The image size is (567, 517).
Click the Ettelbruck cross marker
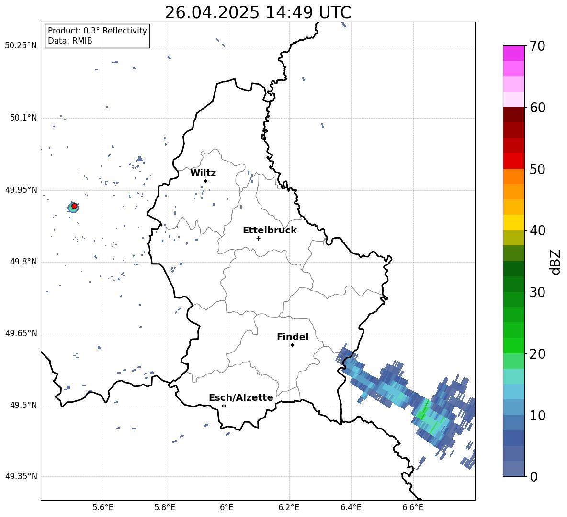258,238
